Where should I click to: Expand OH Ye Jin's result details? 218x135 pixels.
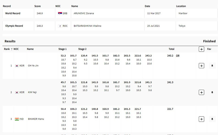tap(201, 66)
